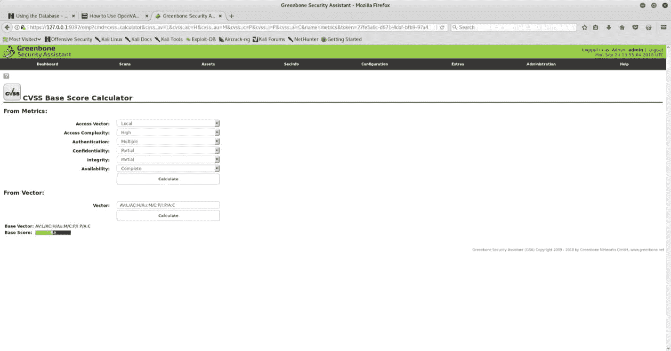
Task: Click the Logout link
Action: tap(655, 50)
